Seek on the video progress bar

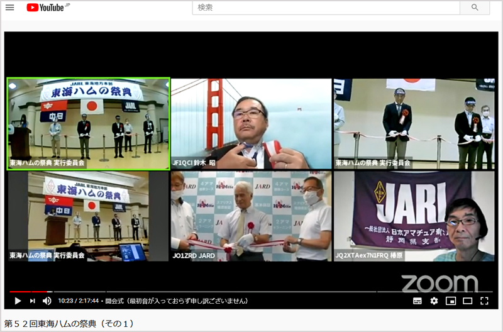coord(251,292)
